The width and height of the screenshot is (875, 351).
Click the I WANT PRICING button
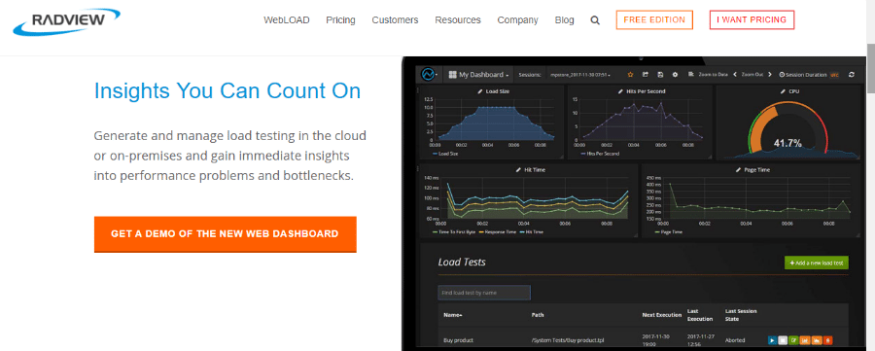[752, 20]
